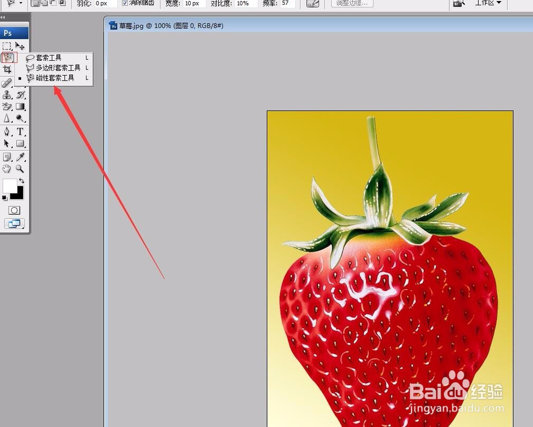This screenshot has height=427, width=533.
Task: Change the screen mode
Action: tap(14, 223)
